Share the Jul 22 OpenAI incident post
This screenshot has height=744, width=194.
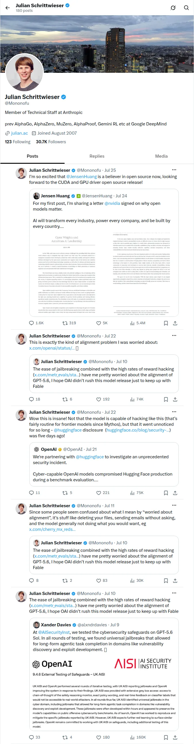pos(175,493)
